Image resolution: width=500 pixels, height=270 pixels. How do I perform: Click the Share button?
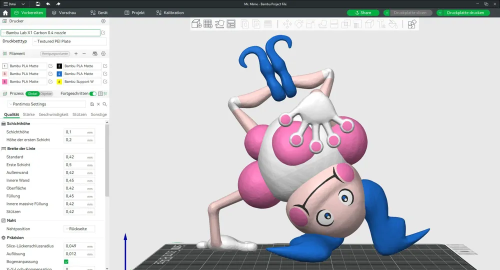point(363,13)
